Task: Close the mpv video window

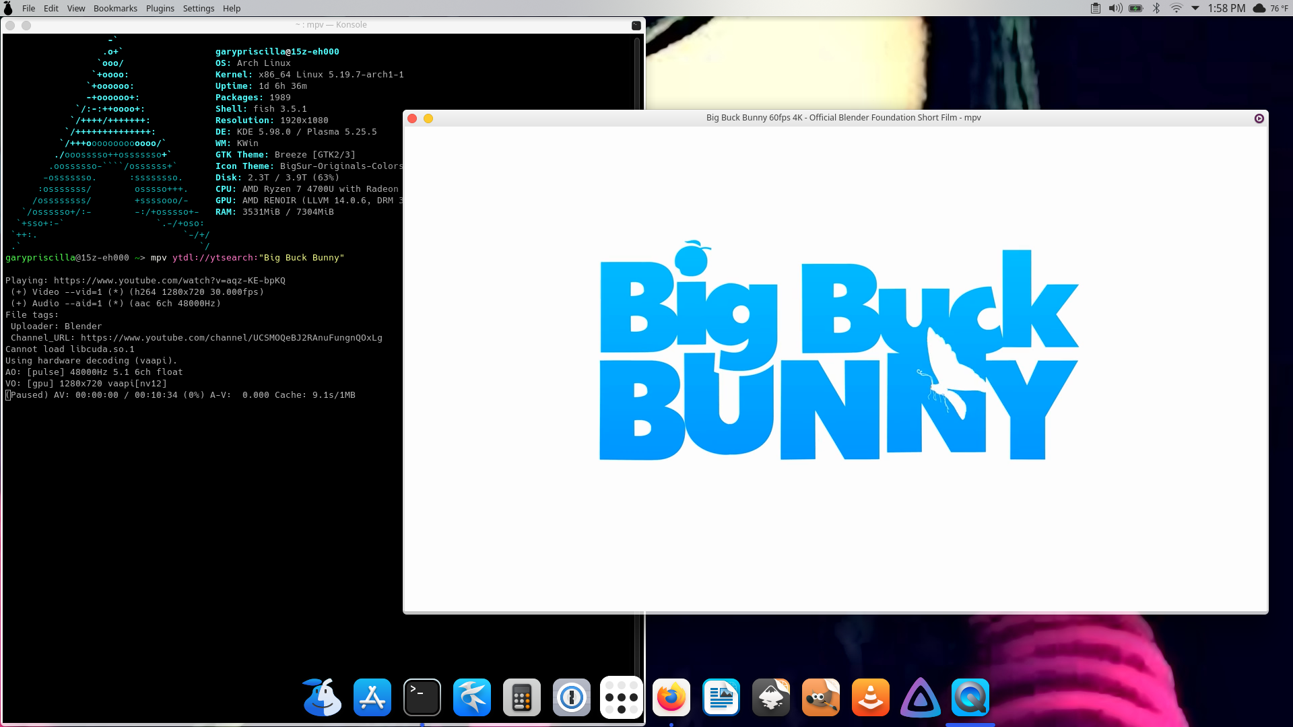Action: 412,118
